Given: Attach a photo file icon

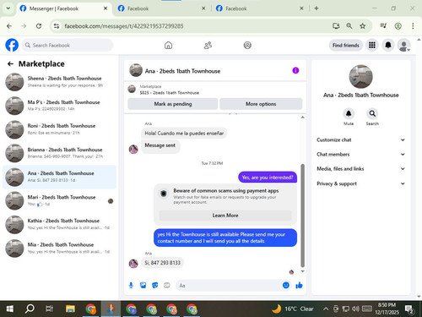Looking at the screenshot, I should [143, 286].
